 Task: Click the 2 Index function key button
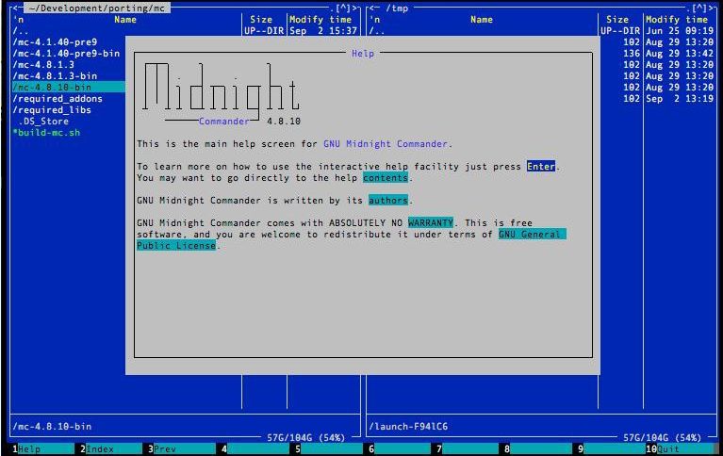(x=110, y=449)
